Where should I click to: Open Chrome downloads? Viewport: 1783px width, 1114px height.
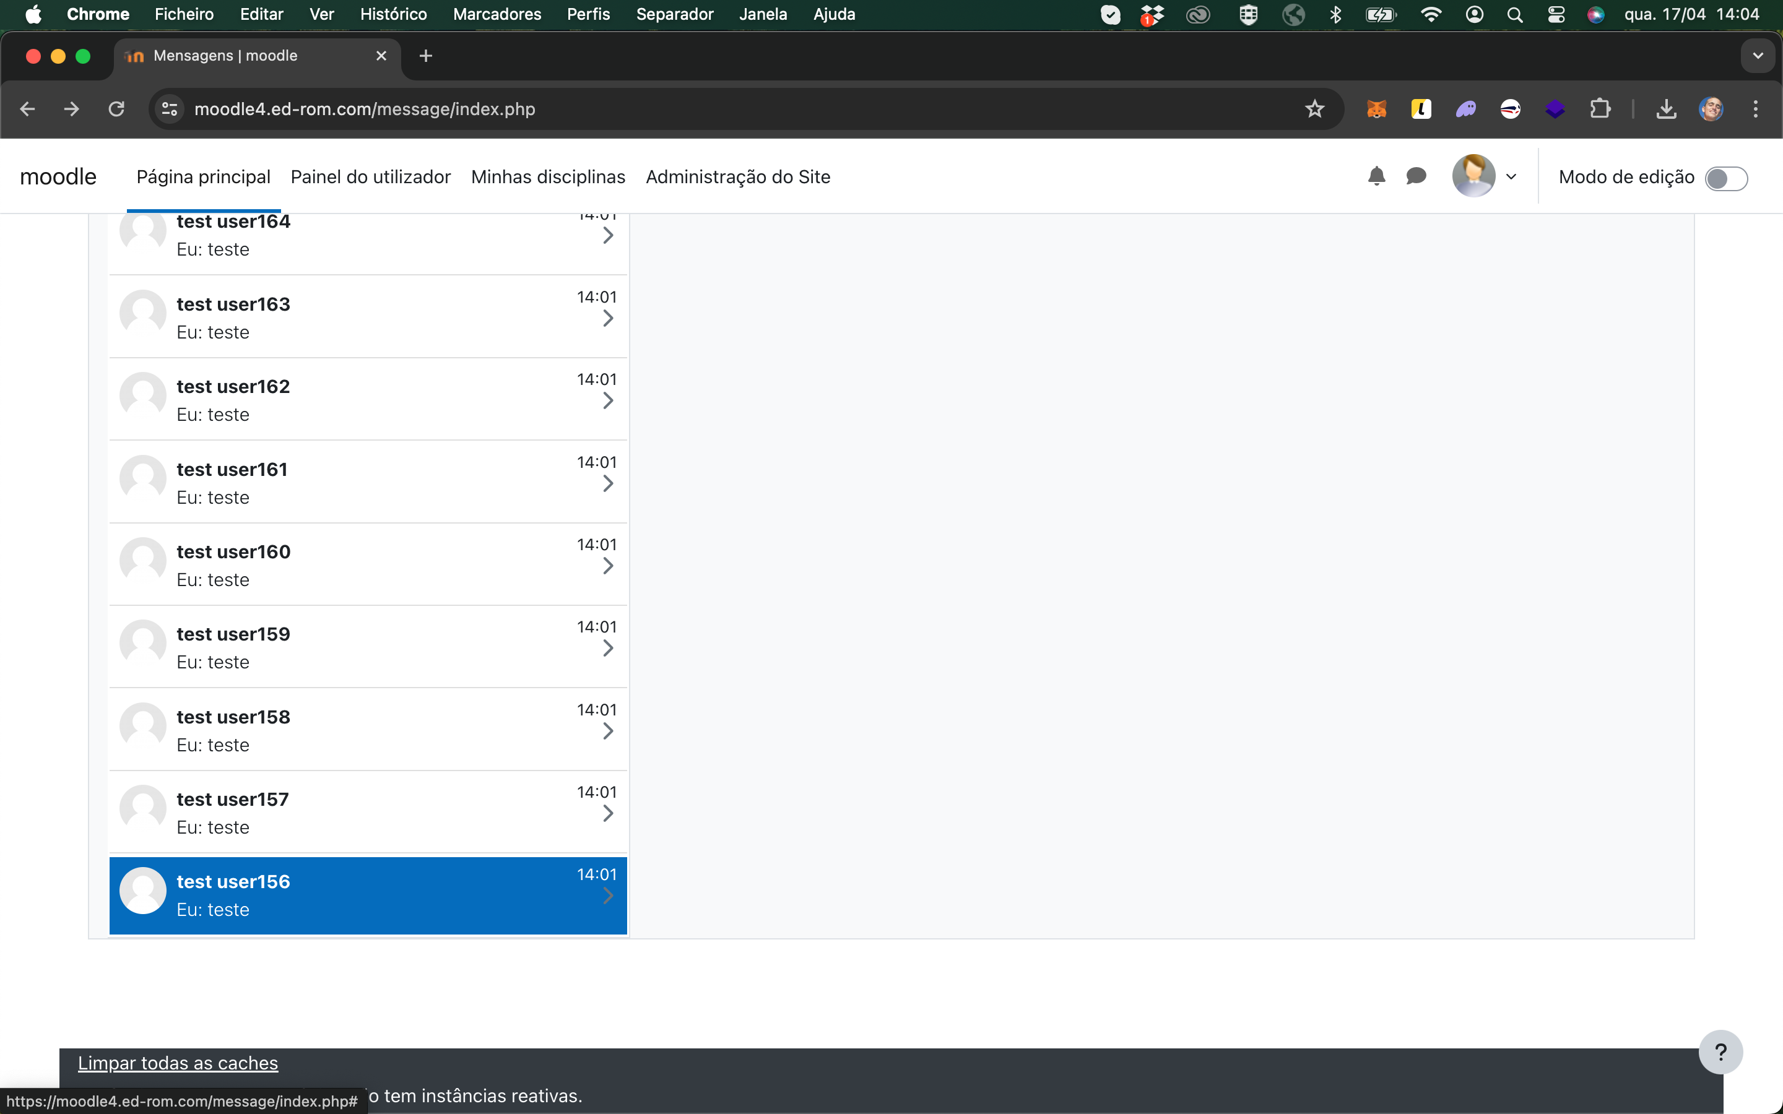click(1666, 109)
